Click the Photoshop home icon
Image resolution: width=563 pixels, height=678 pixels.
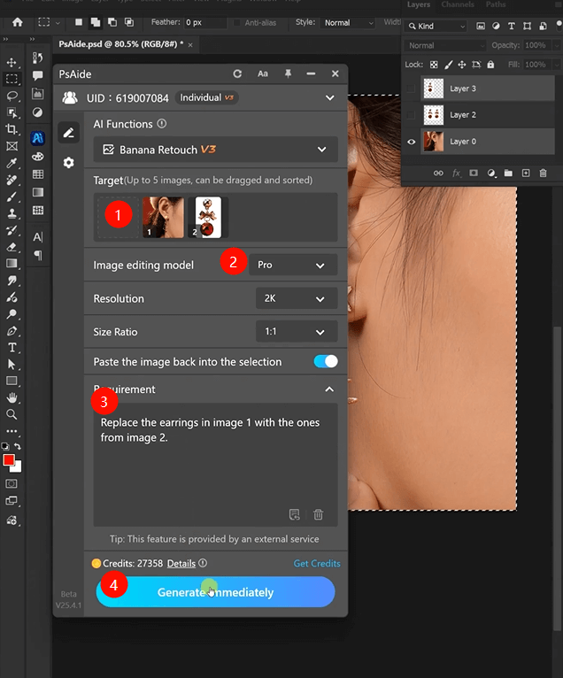click(x=18, y=22)
